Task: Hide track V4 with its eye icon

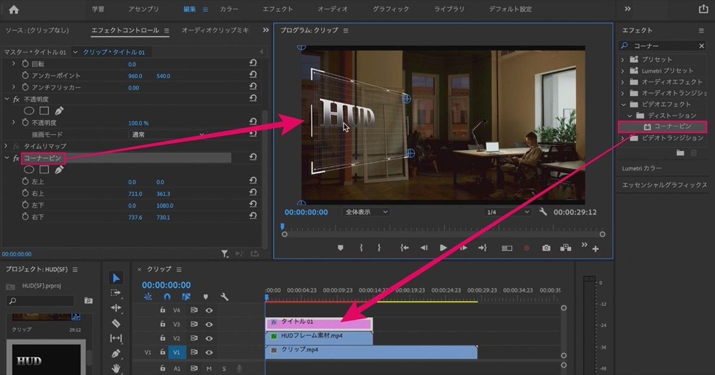Action: [209, 310]
